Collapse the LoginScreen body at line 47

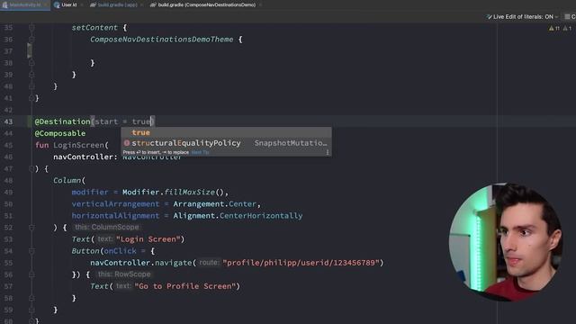click(31, 168)
